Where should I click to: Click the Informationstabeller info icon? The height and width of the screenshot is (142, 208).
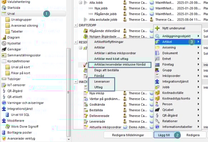(157, 127)
